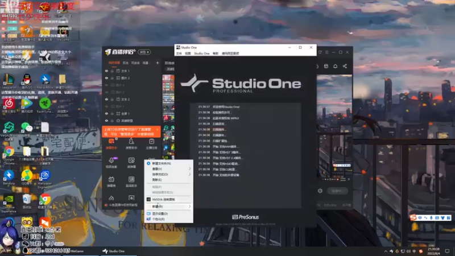Open 显示设置(D) from context menu
The width and height of the screenshot is (455, 256).
[168, 214]
